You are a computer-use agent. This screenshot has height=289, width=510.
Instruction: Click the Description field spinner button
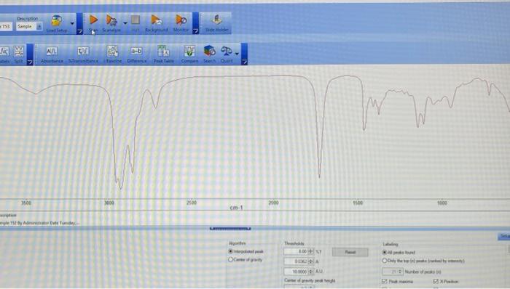(x=39, y=27)
